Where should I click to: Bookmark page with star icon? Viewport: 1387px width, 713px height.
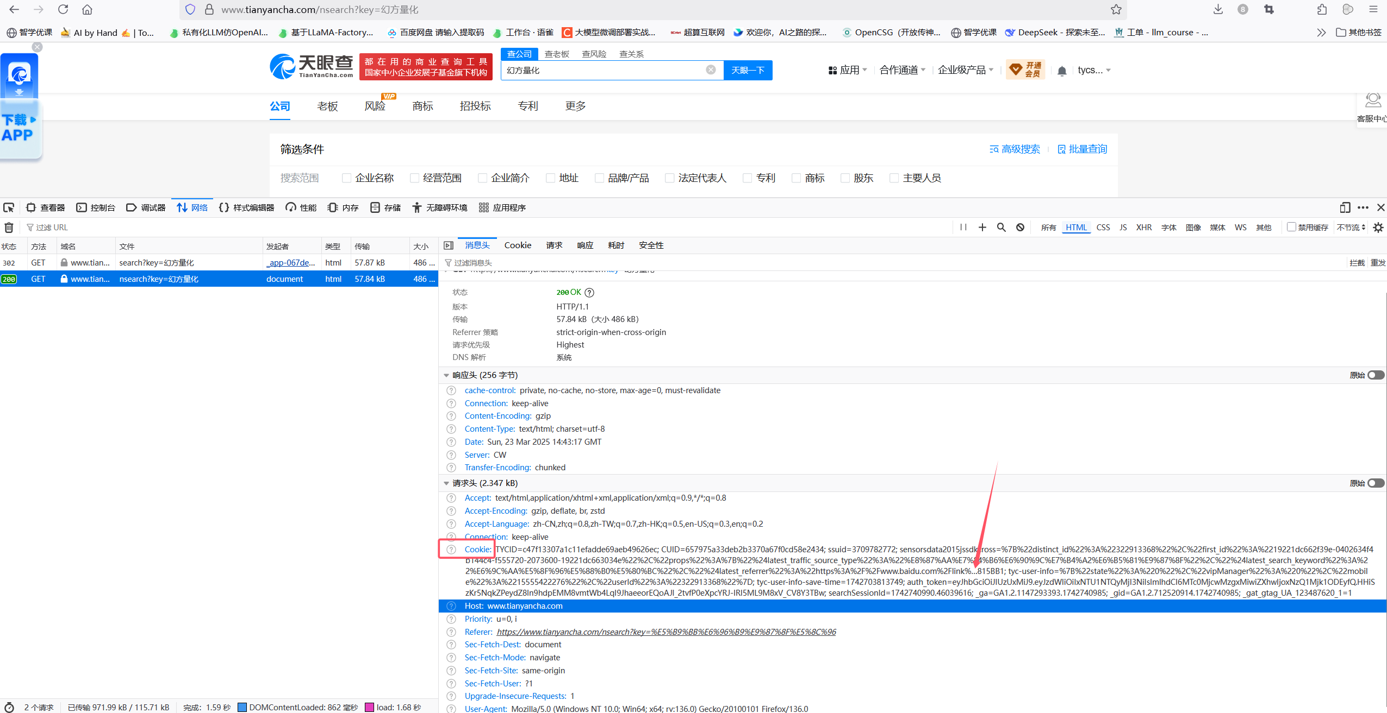(1116, 9)
